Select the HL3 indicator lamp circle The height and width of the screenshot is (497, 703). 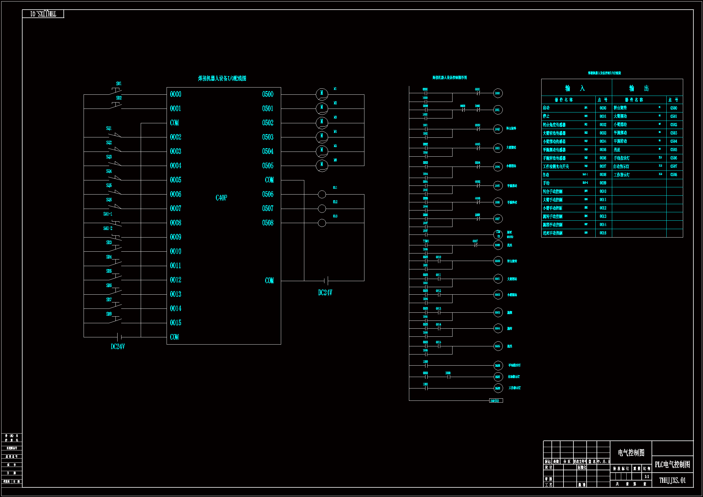(x=322, y=223)
